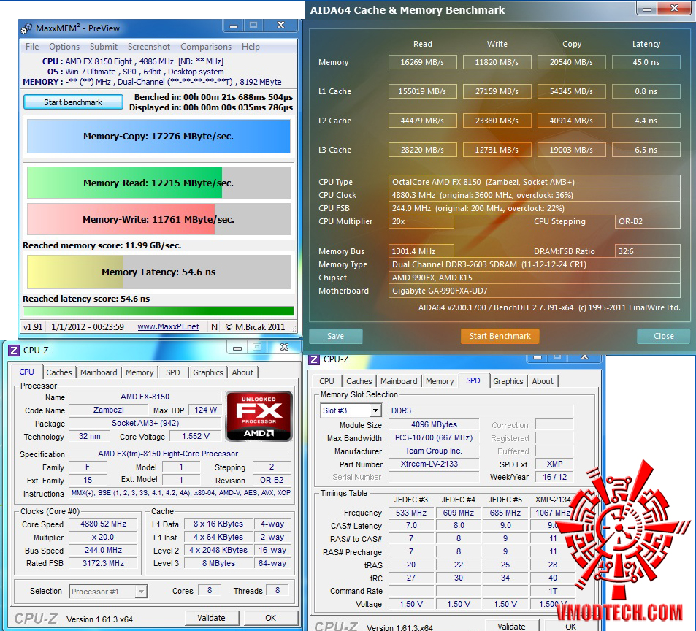
Task: Click the AMD FX Unlocked processor logo
Action: tap(259, 416)
